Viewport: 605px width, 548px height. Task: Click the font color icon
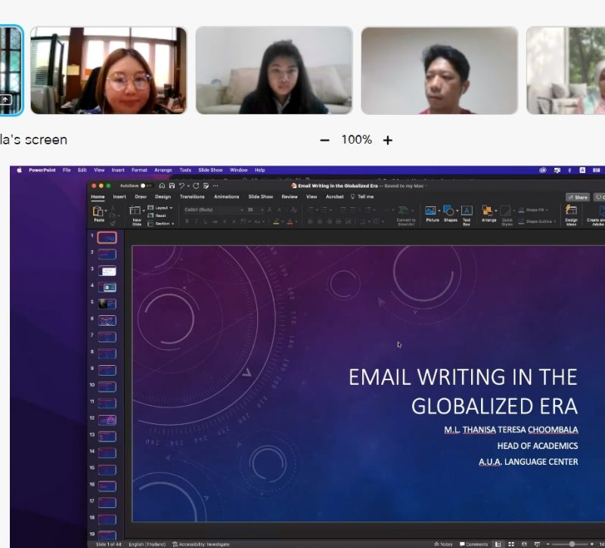[290, 221]
